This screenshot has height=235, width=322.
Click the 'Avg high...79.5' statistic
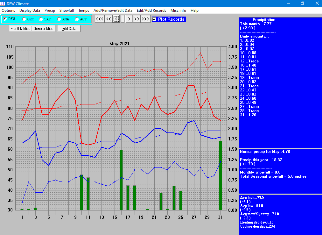point(252,197)
